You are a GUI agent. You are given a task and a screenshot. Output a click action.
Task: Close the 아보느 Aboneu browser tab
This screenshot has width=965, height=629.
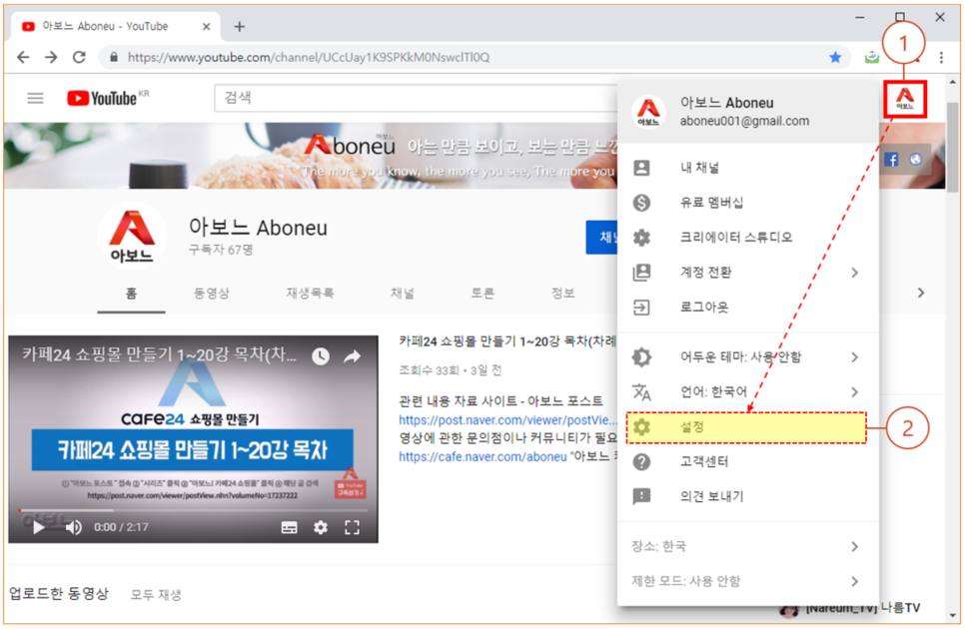[x=206, y=26]
